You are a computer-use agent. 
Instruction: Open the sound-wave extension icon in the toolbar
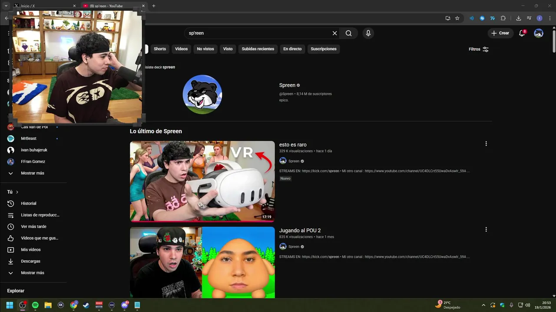point(471,18)
